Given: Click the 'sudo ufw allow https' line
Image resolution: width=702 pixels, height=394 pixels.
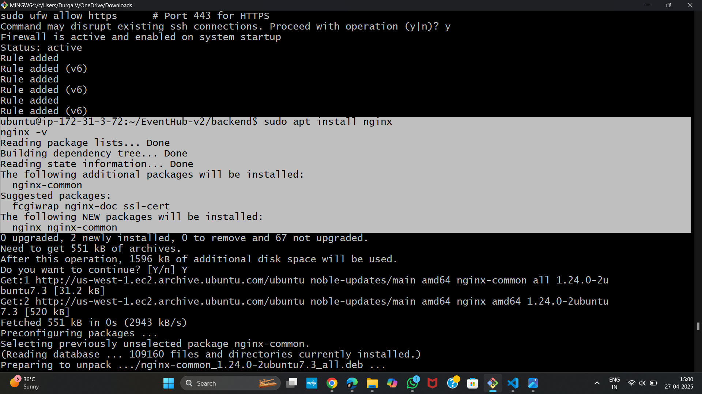Looking at the screenshot, I should (135, 16).
